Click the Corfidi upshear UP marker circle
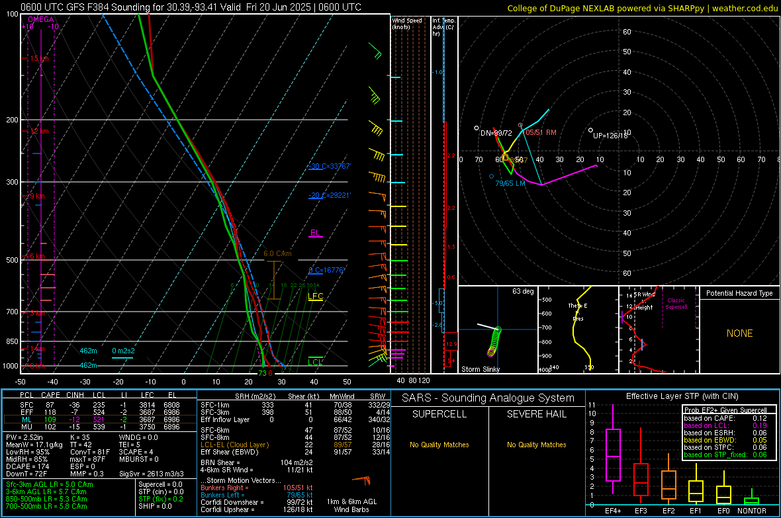781x518 pixels. pyautogui.click(x=590, y=130)
